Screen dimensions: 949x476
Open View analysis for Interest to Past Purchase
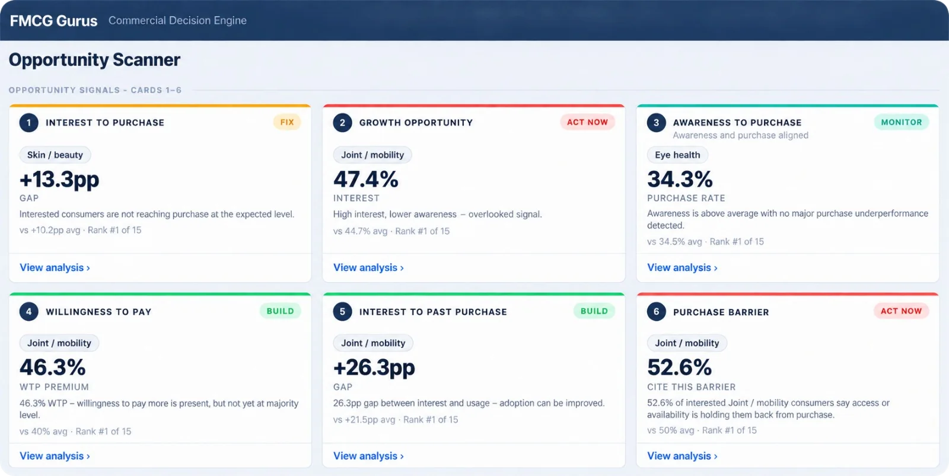(368, 456)
